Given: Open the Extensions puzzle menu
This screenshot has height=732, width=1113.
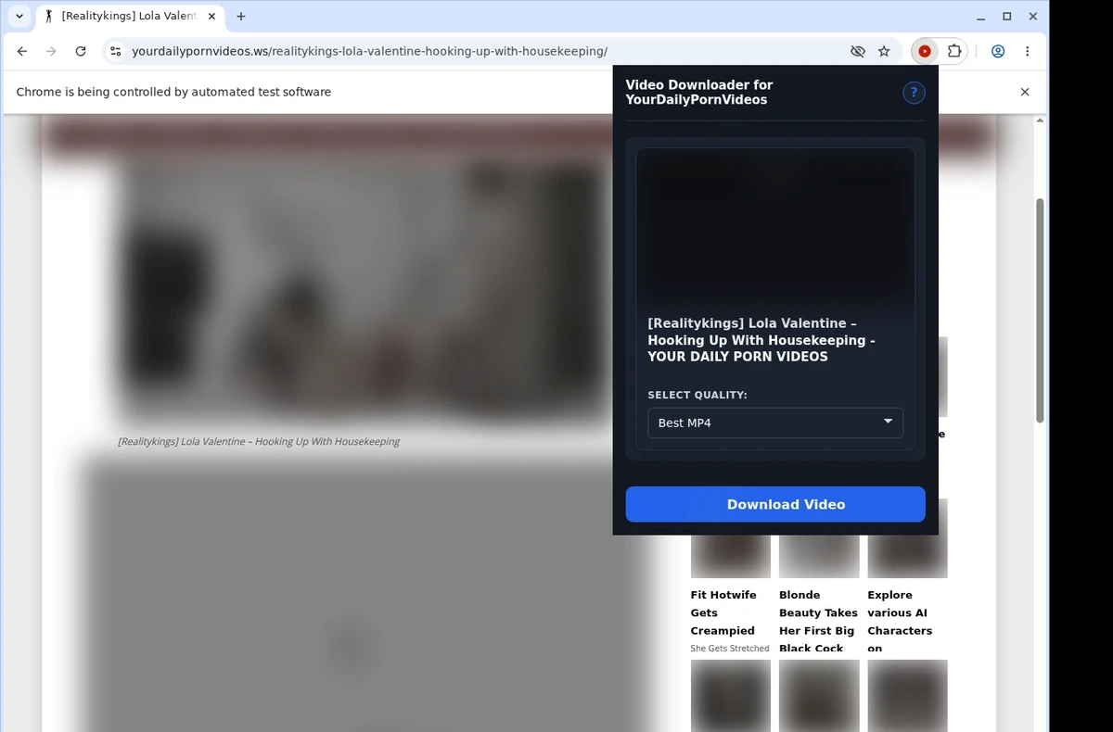Looking at the screenshot, I should click(953, 52).
